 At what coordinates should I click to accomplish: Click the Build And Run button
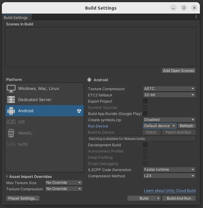(x=179, y=198)
